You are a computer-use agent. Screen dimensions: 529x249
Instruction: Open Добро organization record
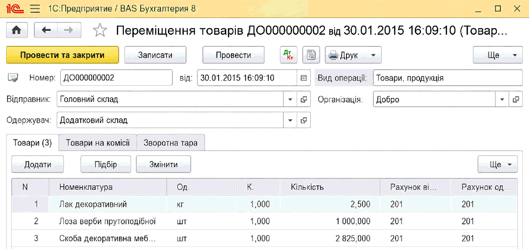(515, 99)
